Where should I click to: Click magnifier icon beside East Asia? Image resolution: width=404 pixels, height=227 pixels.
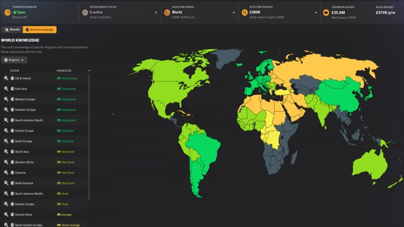click(6, 89)
